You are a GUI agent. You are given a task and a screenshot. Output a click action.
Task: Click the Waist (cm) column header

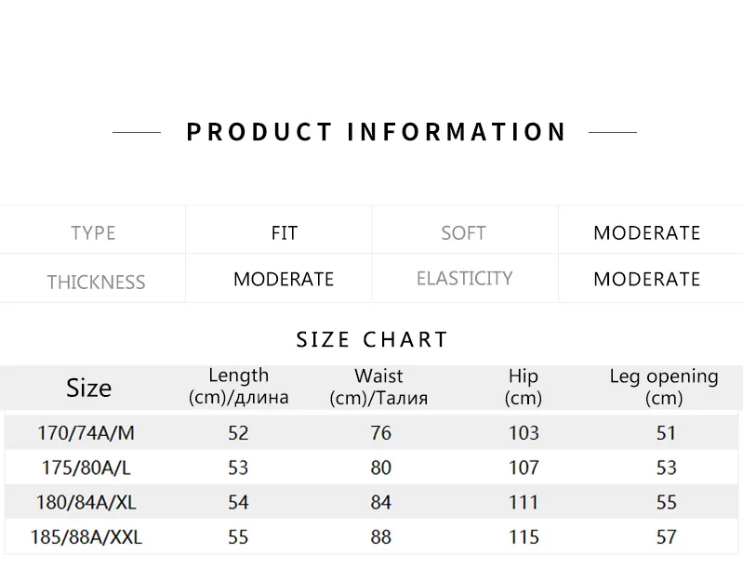(x=378, y=387)
